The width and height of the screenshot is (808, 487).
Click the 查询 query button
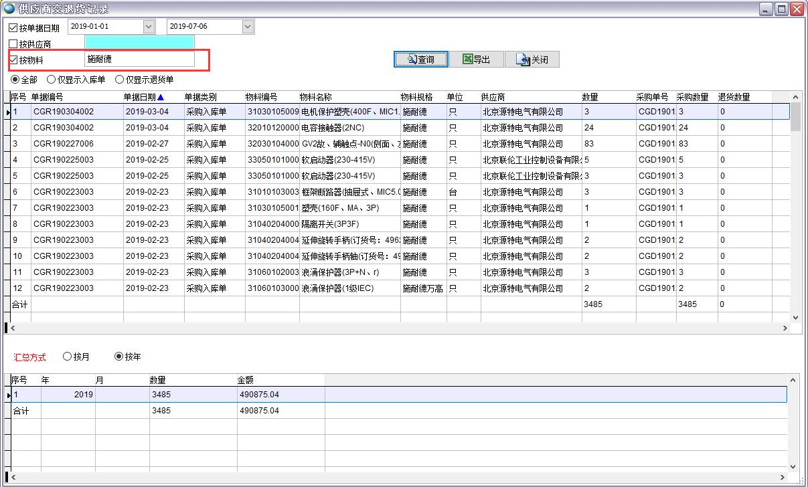click(x=420, y=59)
